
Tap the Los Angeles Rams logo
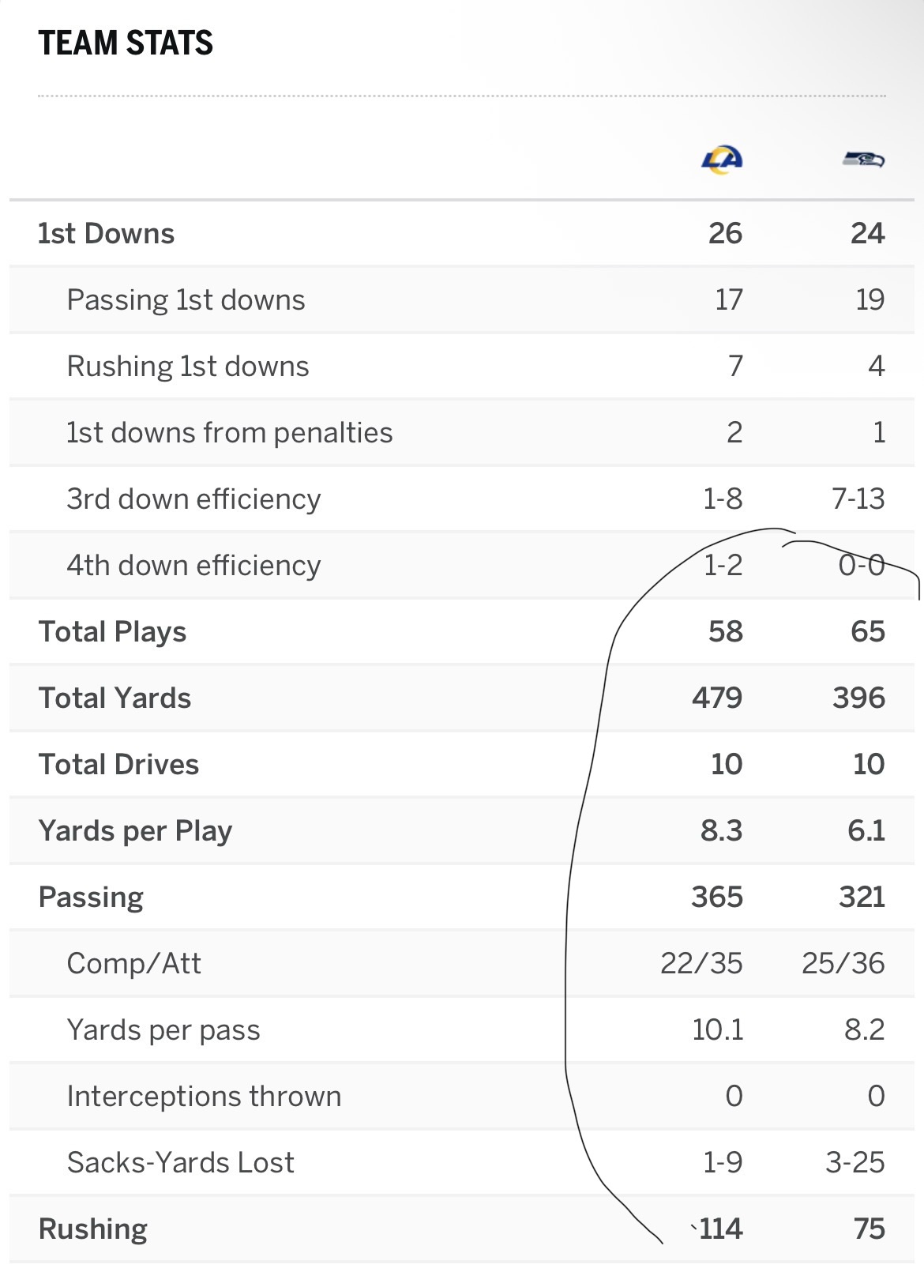coord(723,160)
